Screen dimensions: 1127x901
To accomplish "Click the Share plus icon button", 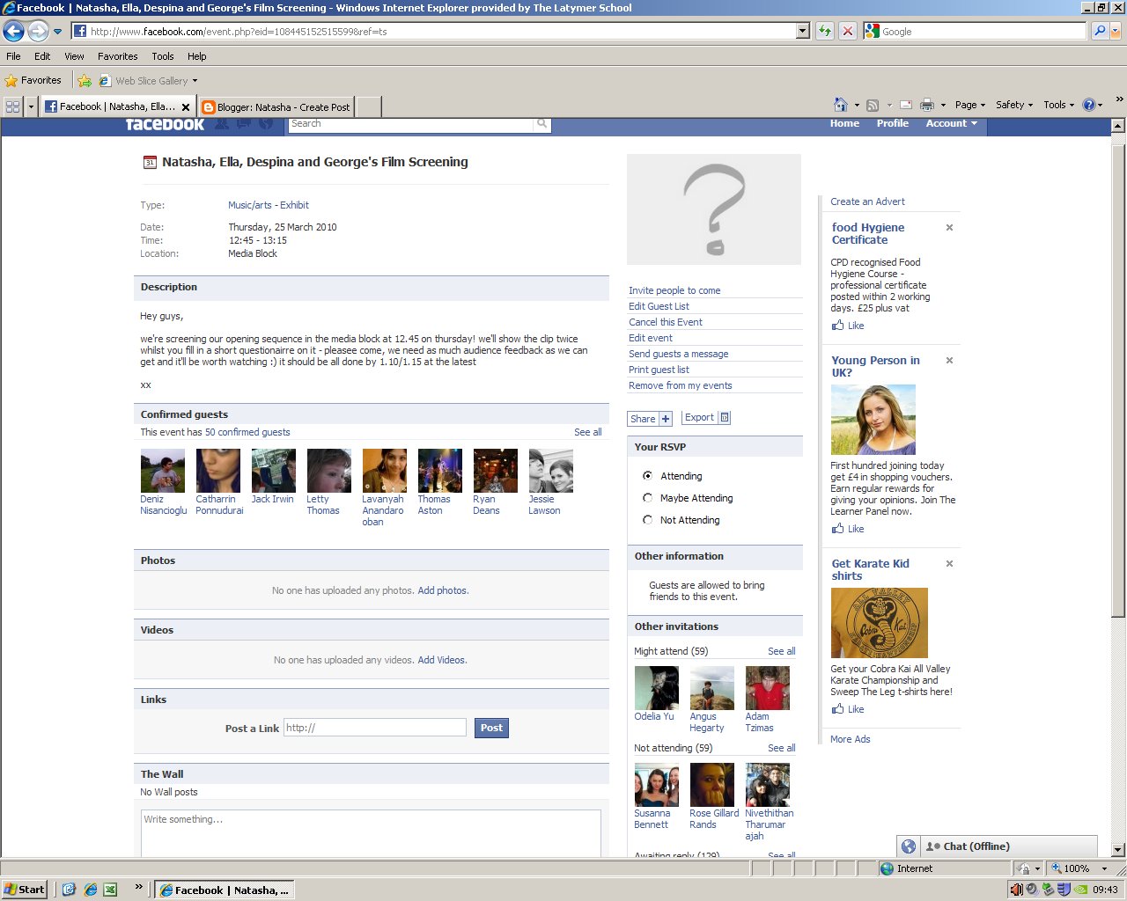I will click(651, 419).
